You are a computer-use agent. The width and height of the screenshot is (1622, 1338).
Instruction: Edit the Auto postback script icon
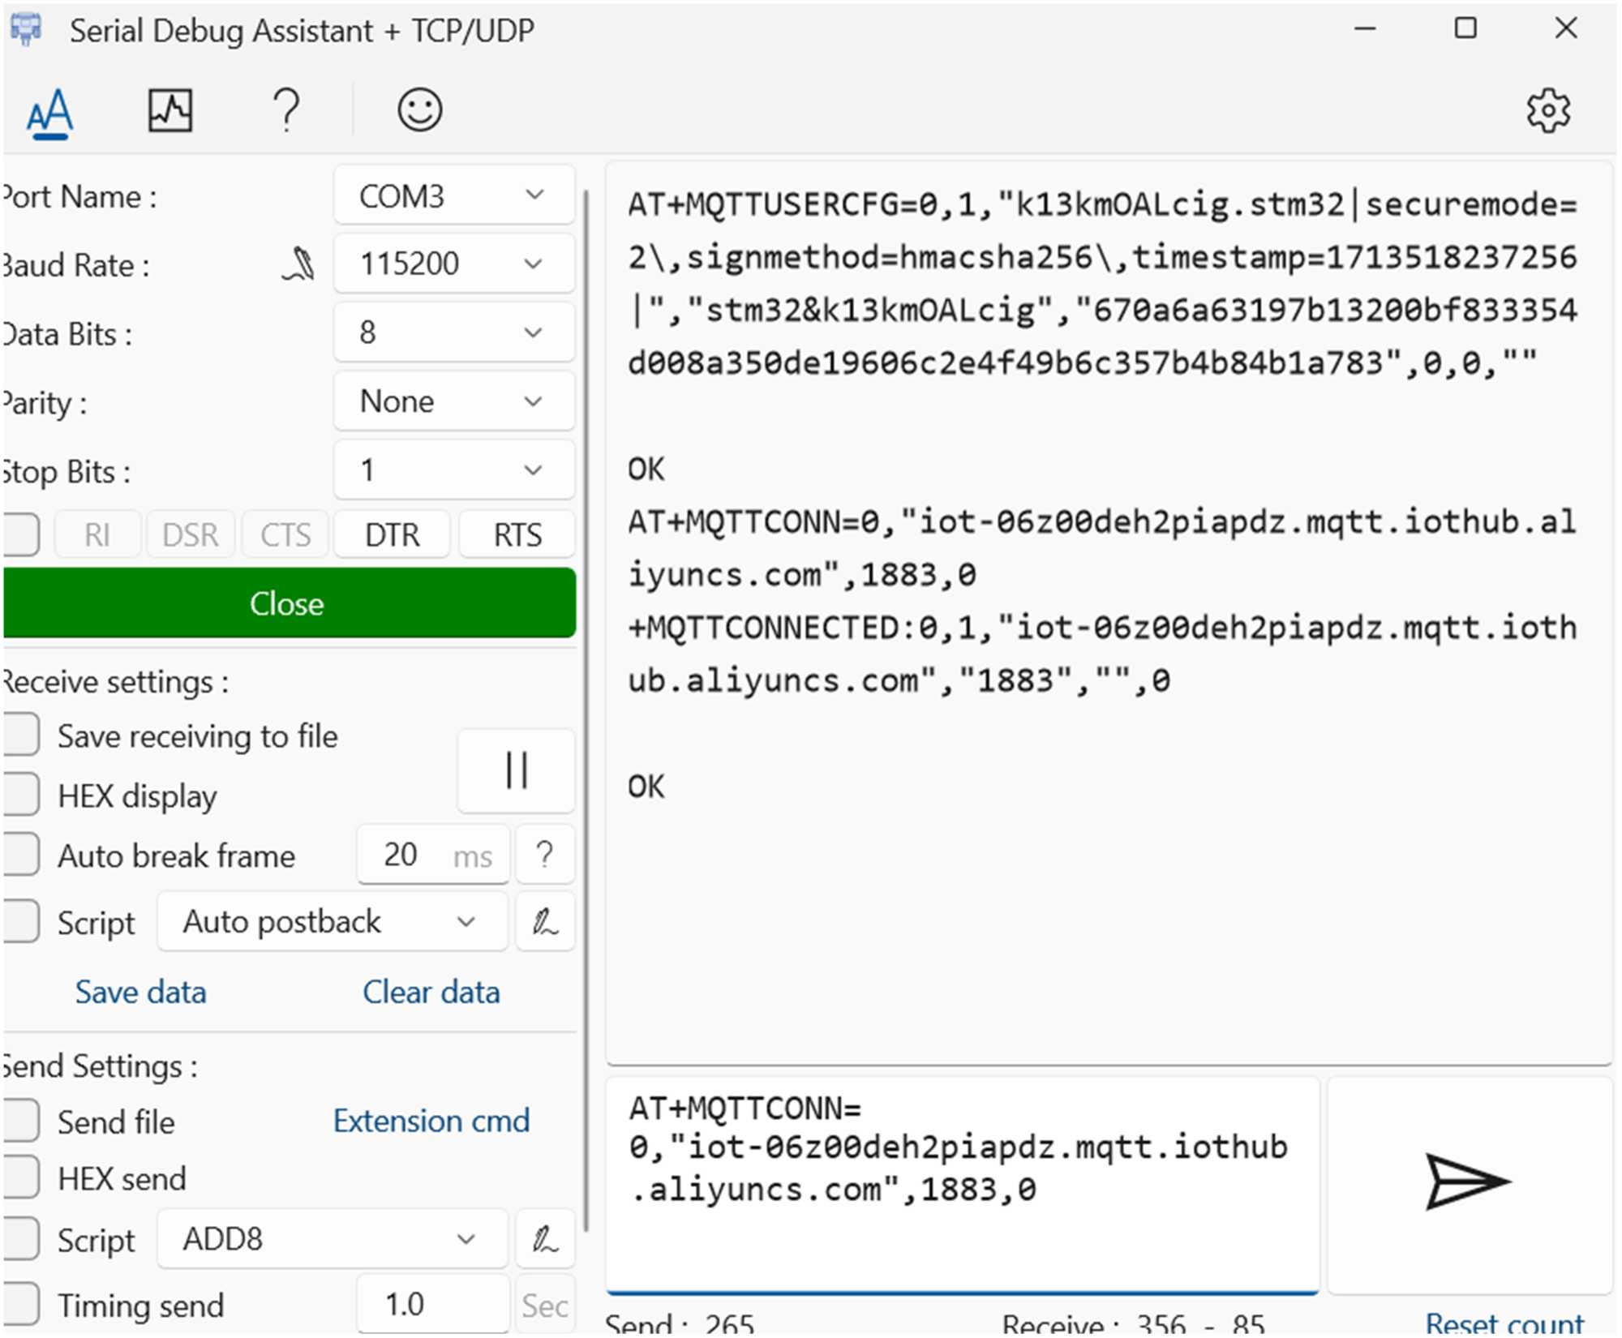544,922
